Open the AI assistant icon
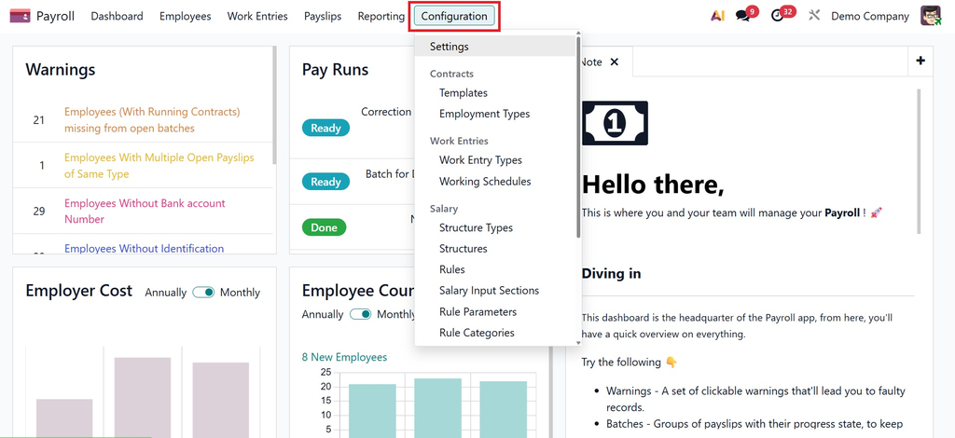 (x=717, y=17)
